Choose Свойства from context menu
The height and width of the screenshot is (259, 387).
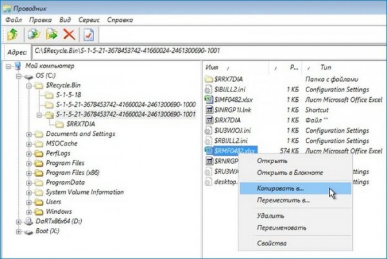295,244
